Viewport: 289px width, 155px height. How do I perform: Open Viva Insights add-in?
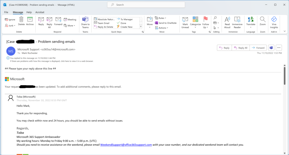pyautogui.click(x=274, y=23)
